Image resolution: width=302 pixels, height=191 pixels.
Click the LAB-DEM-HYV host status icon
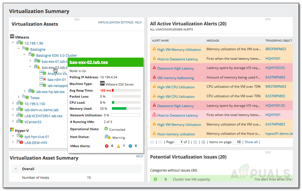(20, 142)
